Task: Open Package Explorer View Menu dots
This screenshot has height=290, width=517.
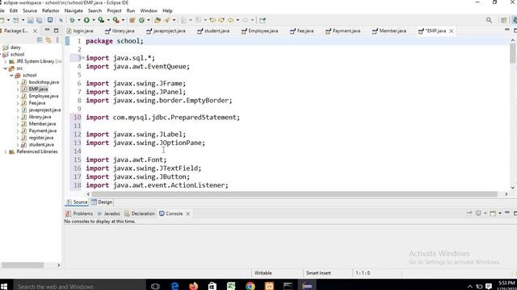Action: point(57,40)
